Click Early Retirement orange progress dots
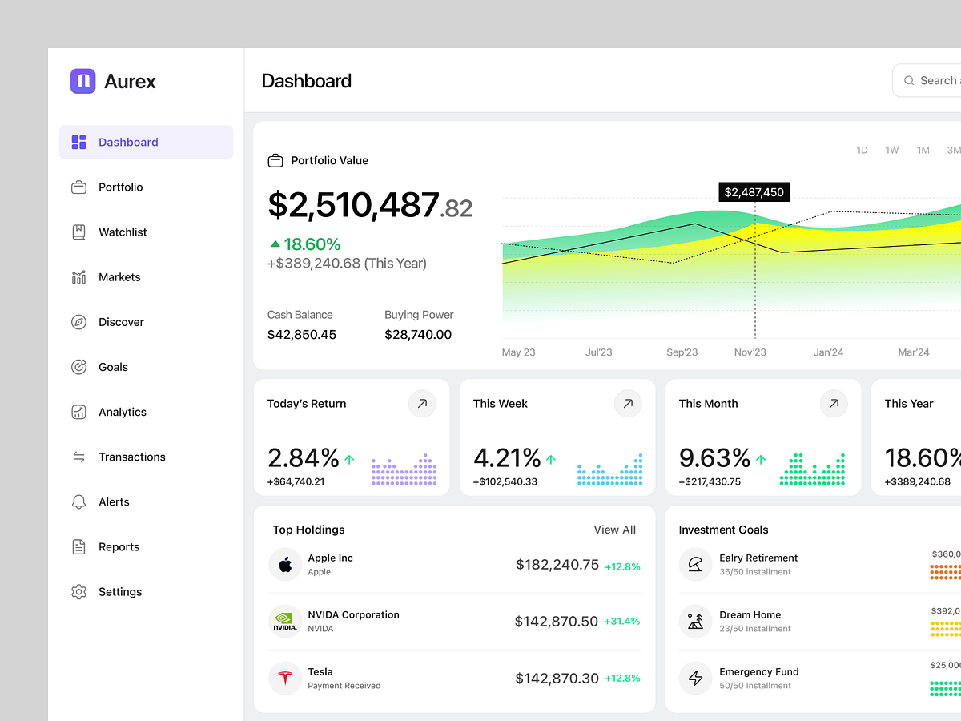Image resolution: width=961 pixels, height=721 pixels. point(945,571)
